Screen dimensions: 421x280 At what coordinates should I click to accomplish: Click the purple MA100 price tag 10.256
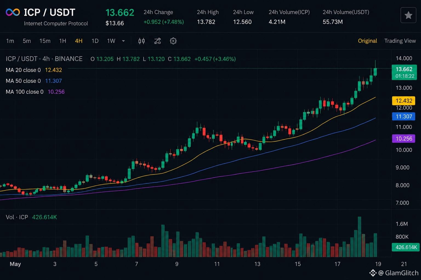point(404,139)
